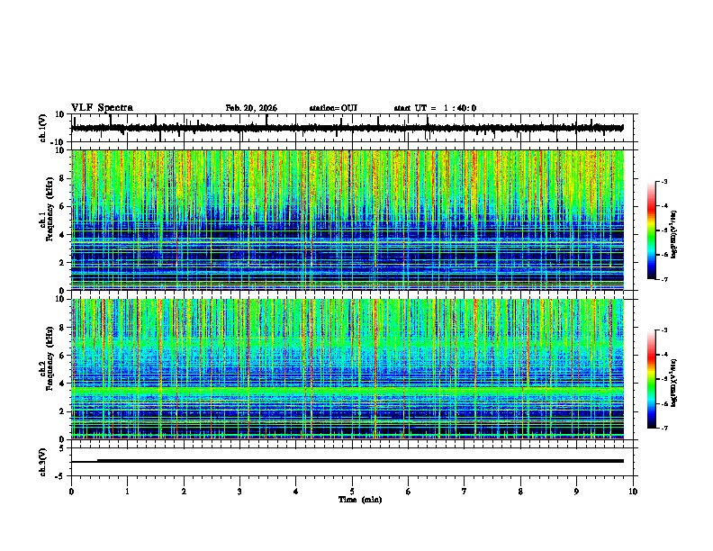The width and height of the screenshot is (713, 551).
Task: Click the final time axis tick label "10"
Action: click(x=633, y=492)
